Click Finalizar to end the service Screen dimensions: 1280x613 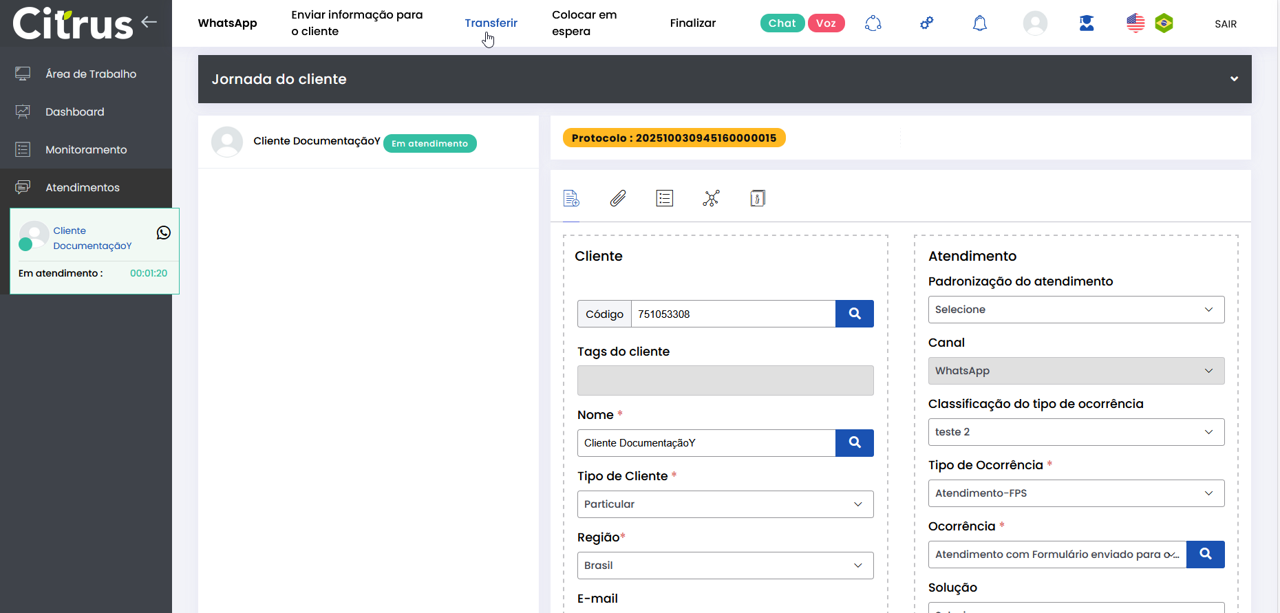point(692,23)
